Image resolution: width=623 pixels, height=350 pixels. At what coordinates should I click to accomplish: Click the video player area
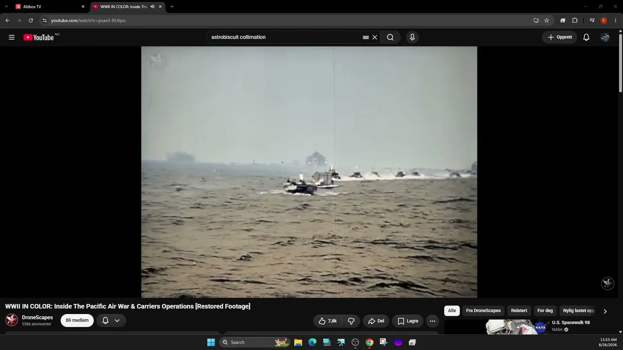(309, 172)
